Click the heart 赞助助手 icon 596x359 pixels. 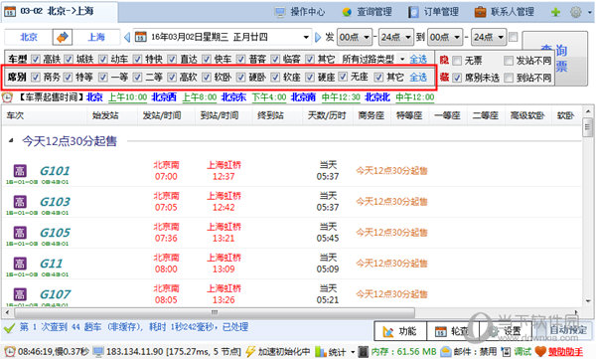tap(540, 351)
